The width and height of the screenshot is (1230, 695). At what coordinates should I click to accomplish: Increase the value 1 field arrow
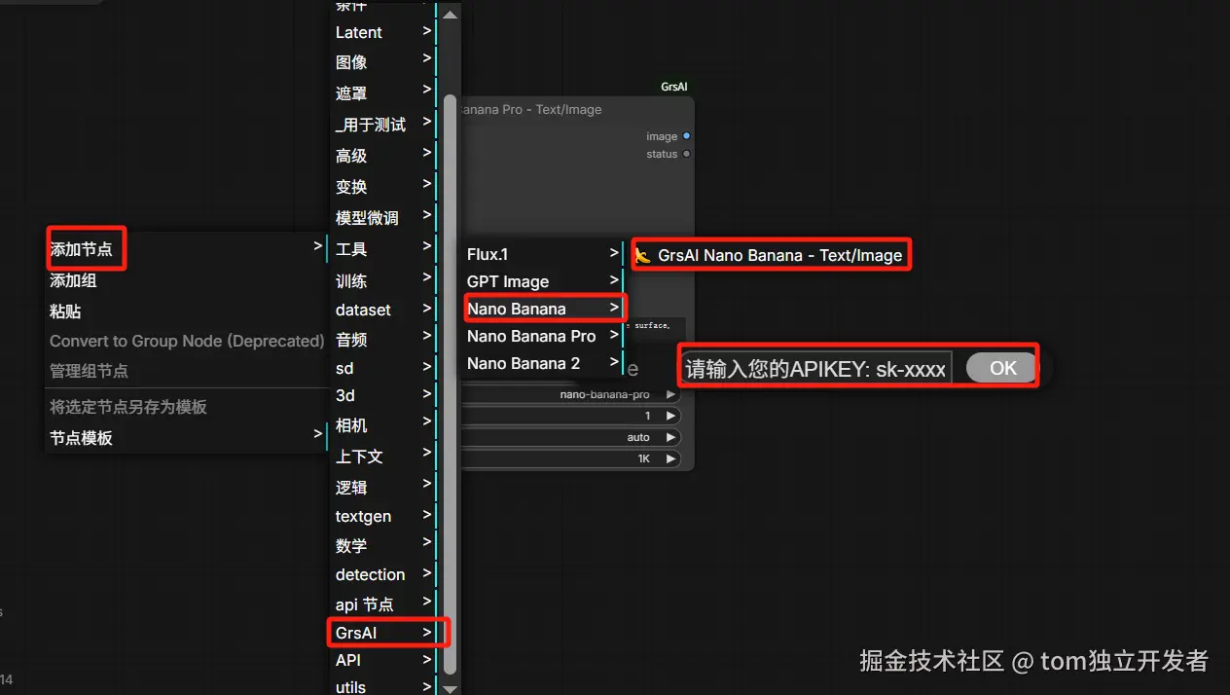670,416
